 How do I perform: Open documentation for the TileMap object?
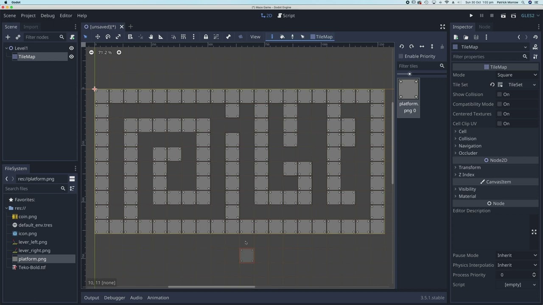coord(535,47)
